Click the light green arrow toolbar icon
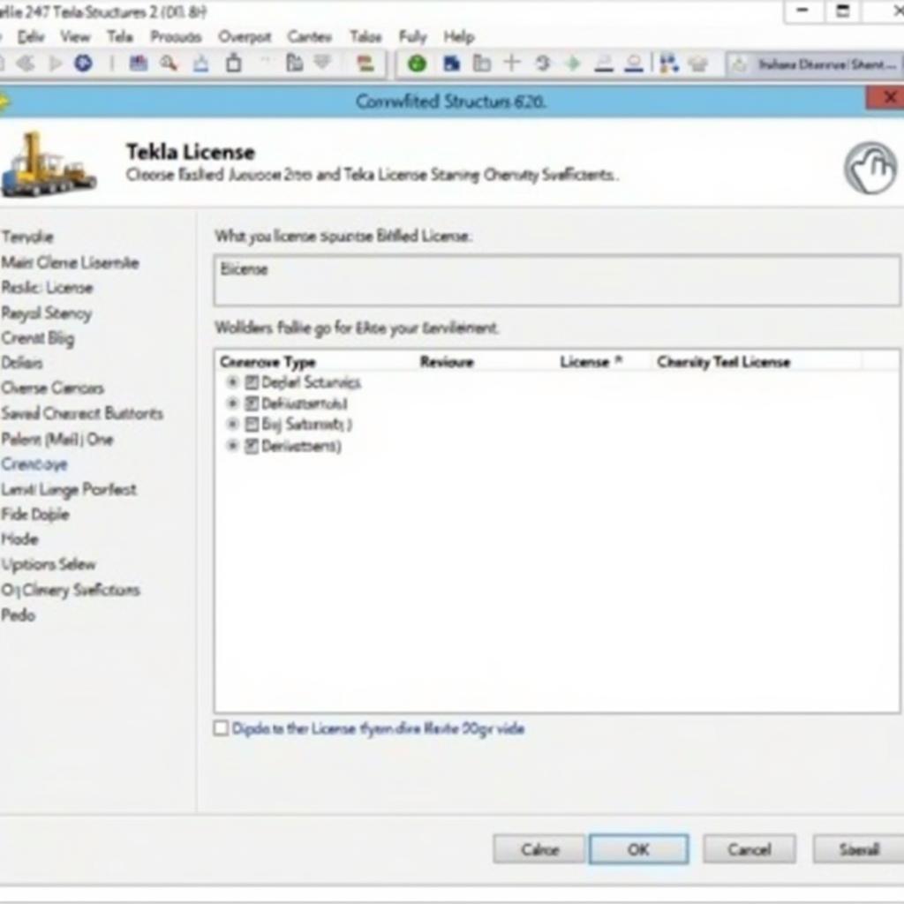This screenshot has height=904, width=904. [x=573, y=63]
